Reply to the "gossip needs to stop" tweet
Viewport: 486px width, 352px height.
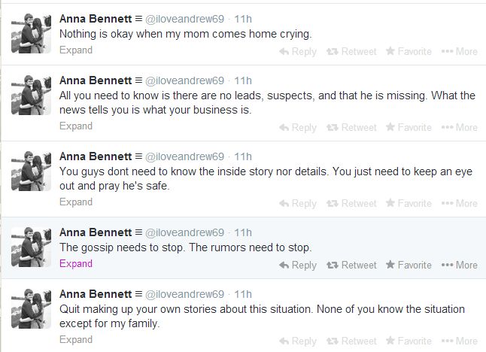pos(297,266)
